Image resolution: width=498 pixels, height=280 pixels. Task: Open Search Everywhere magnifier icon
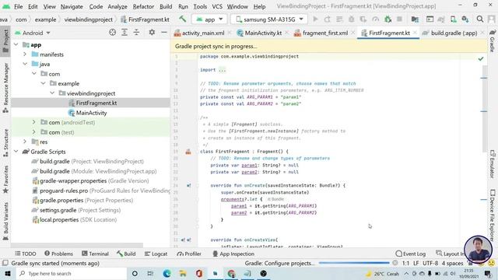pos(480,19)
